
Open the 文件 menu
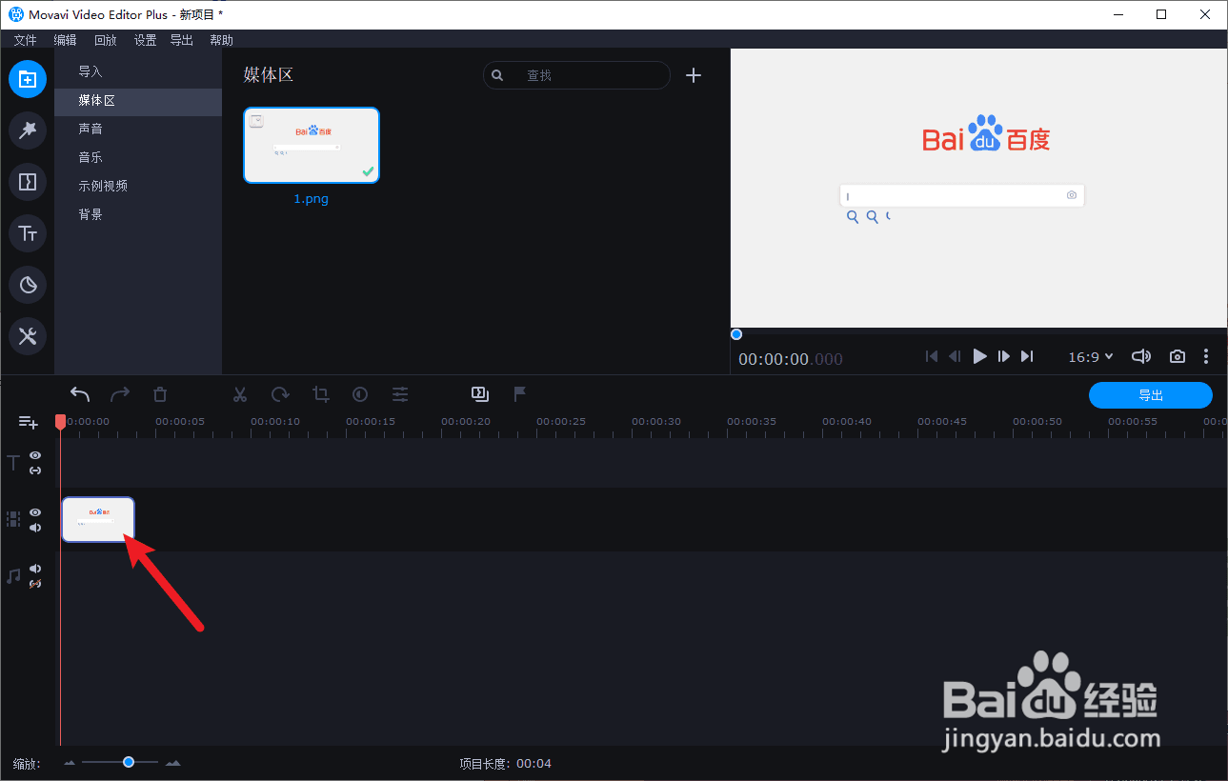[26, 40]
